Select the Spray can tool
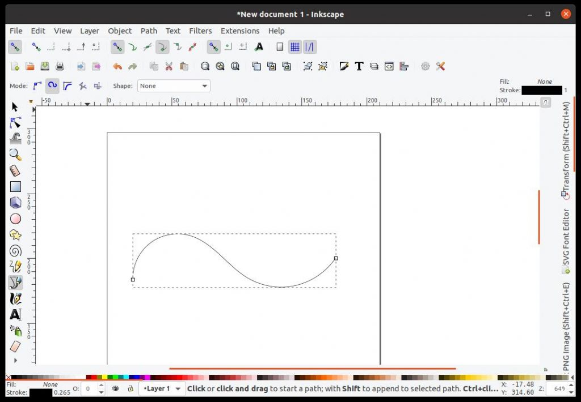 (x=15, y=331)
